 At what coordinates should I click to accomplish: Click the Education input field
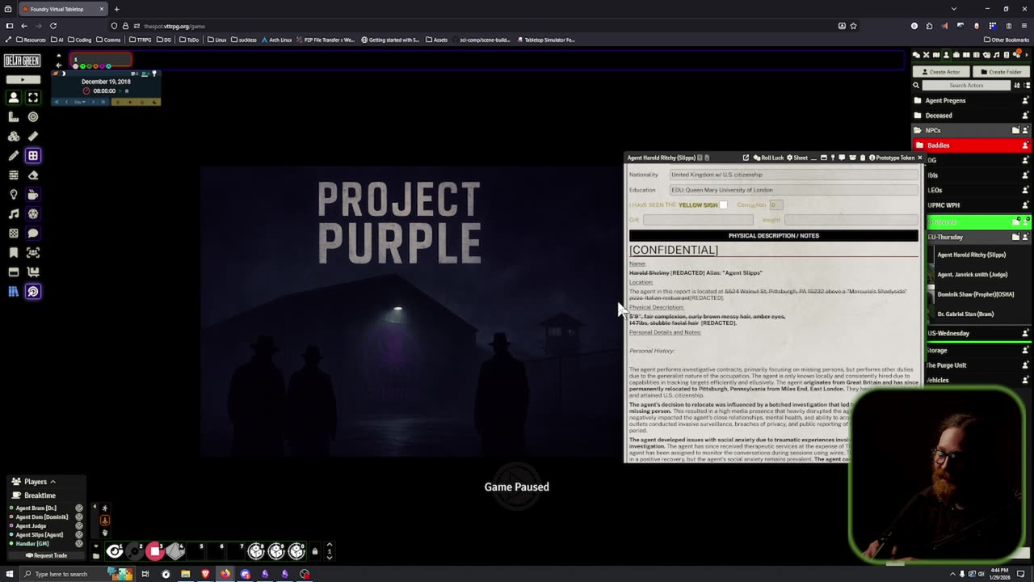[794, 190]
